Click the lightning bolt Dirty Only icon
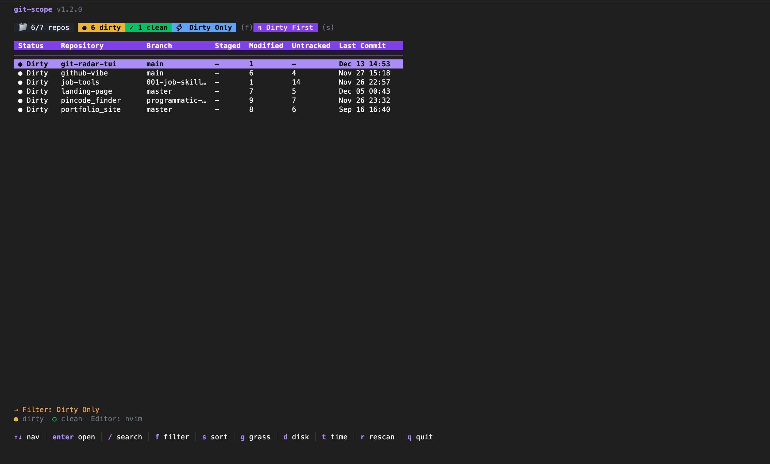Viewport: 770px width, 464px height. pos(179,28)
